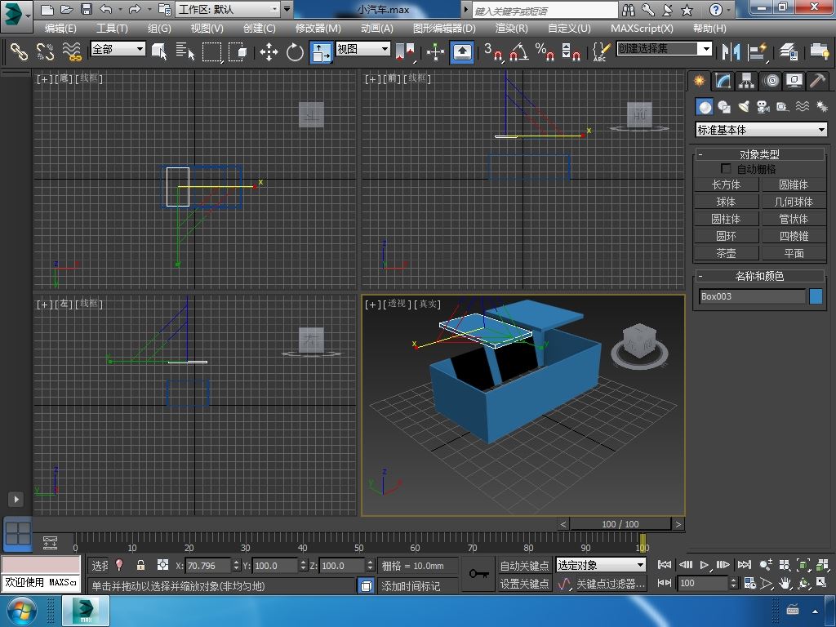836x627 pixels.
Task: Activate the Select and Rotate tool
Action: 295,52
